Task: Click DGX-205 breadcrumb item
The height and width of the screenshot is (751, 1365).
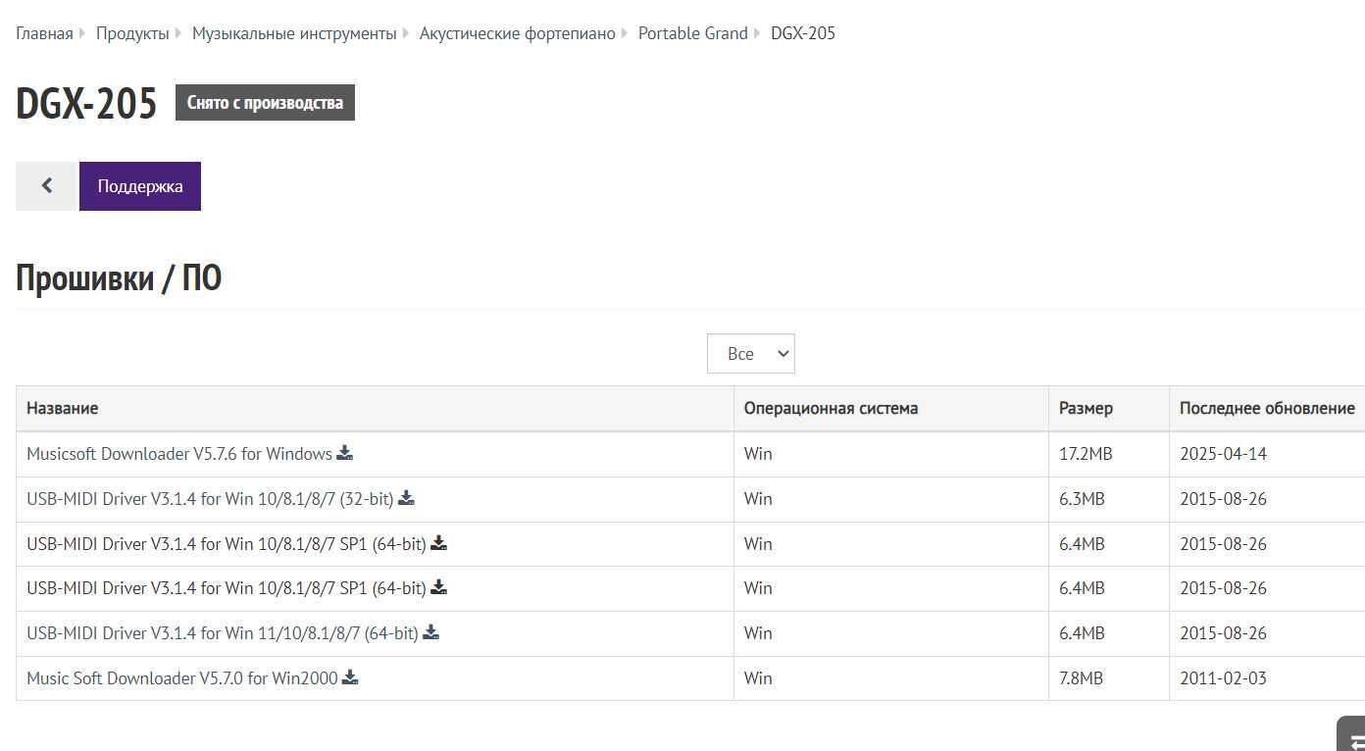Action: click(x=803, y=33)
